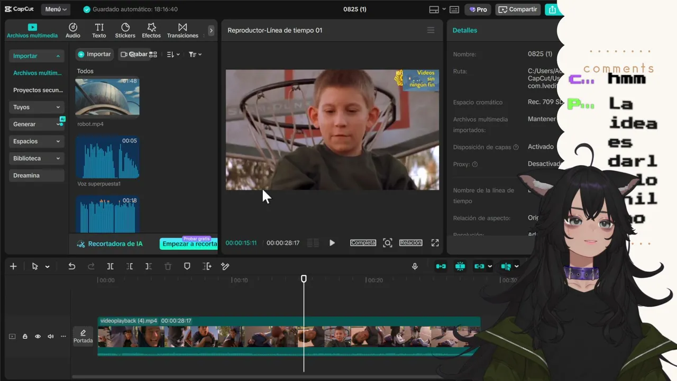Select the Voz superpuesta1 audio clip
The width and height of the screenshot is (677, 381).
point(107,157)
